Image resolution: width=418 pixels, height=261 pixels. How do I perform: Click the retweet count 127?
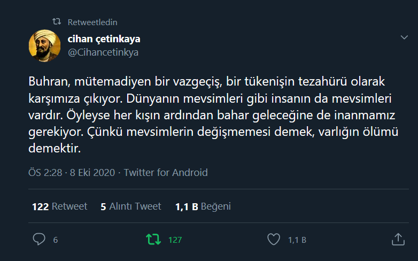click(175, 240)
